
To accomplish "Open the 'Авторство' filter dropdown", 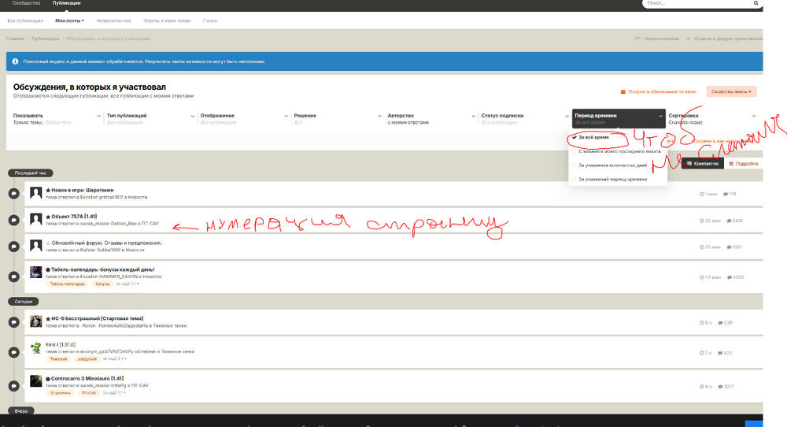I will [431, 118].
